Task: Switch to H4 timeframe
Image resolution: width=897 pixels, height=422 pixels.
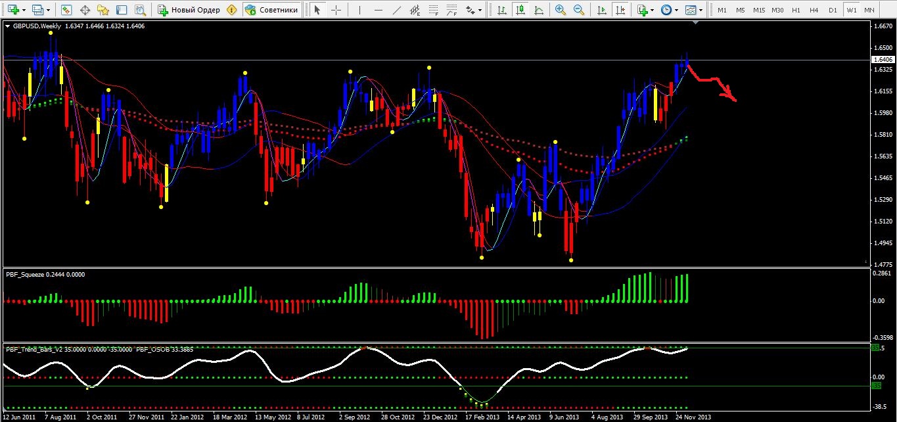Action: pos(814,10)
